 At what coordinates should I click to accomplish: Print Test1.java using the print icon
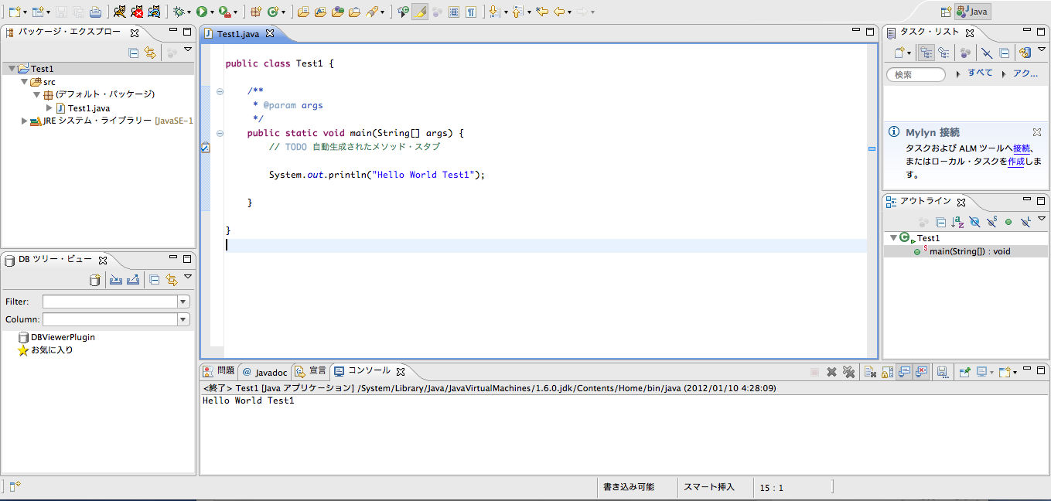[x=96, y=12]
